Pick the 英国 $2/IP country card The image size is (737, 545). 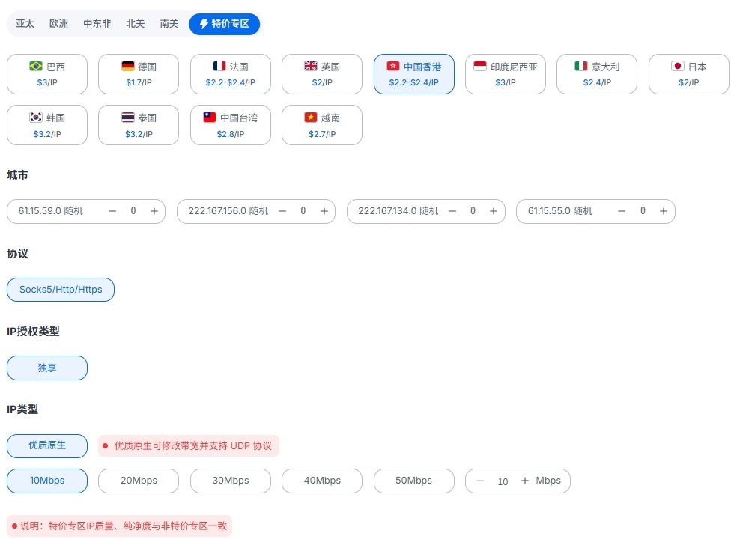(x=322, y=74)
